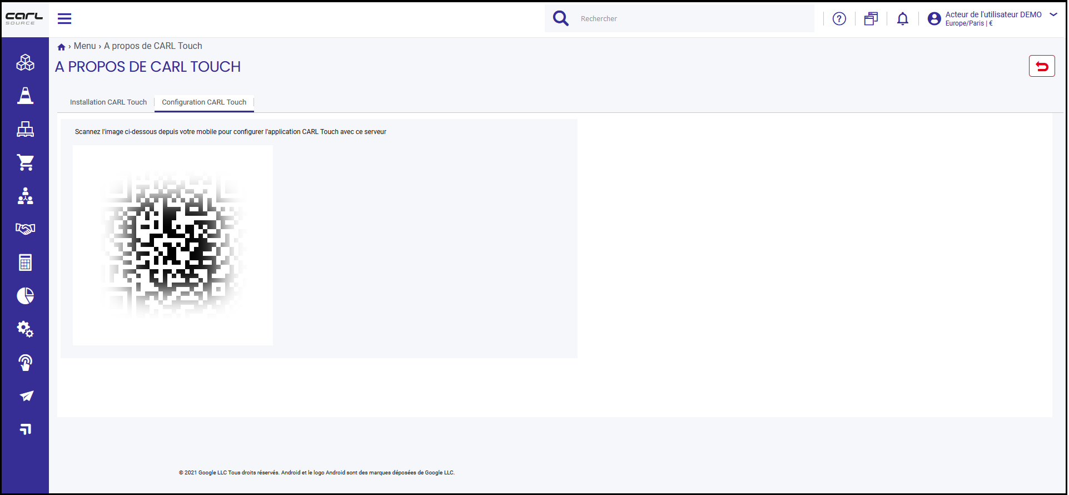
Task: Open the pie chart sidebar icon
Action: 25,296
